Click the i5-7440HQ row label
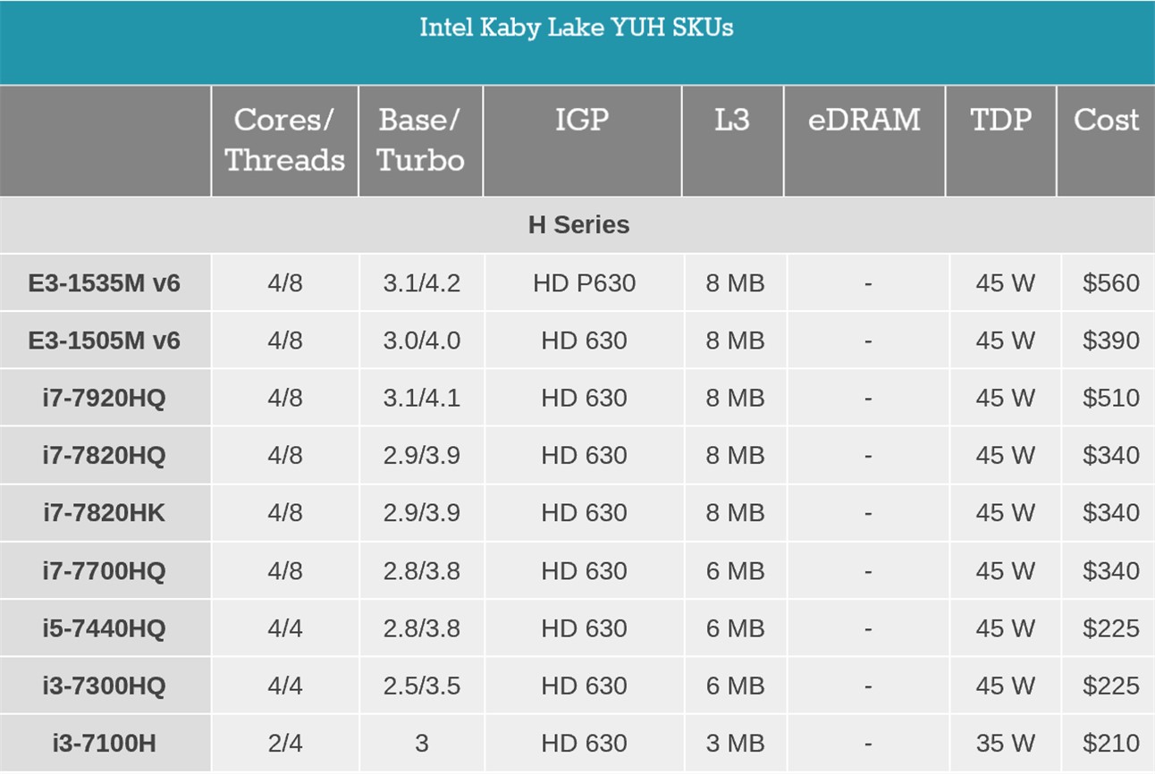 (105, 628)
